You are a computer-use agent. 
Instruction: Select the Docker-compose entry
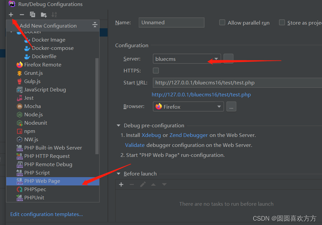pos(53,48)
